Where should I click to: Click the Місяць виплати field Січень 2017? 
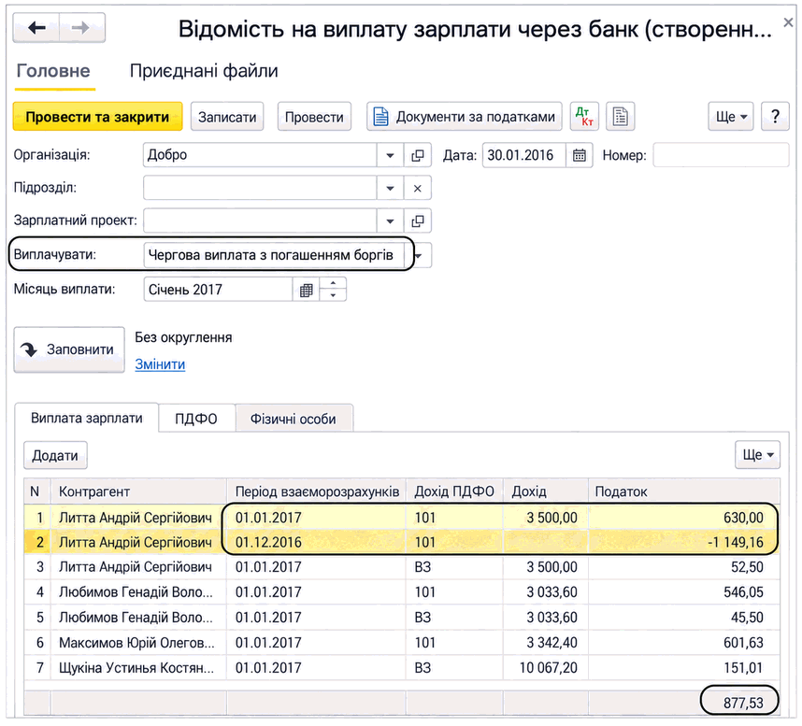219,290
